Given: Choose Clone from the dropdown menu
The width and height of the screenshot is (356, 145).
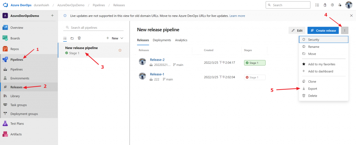Looking at the screenshot, I should coord(324,82).
